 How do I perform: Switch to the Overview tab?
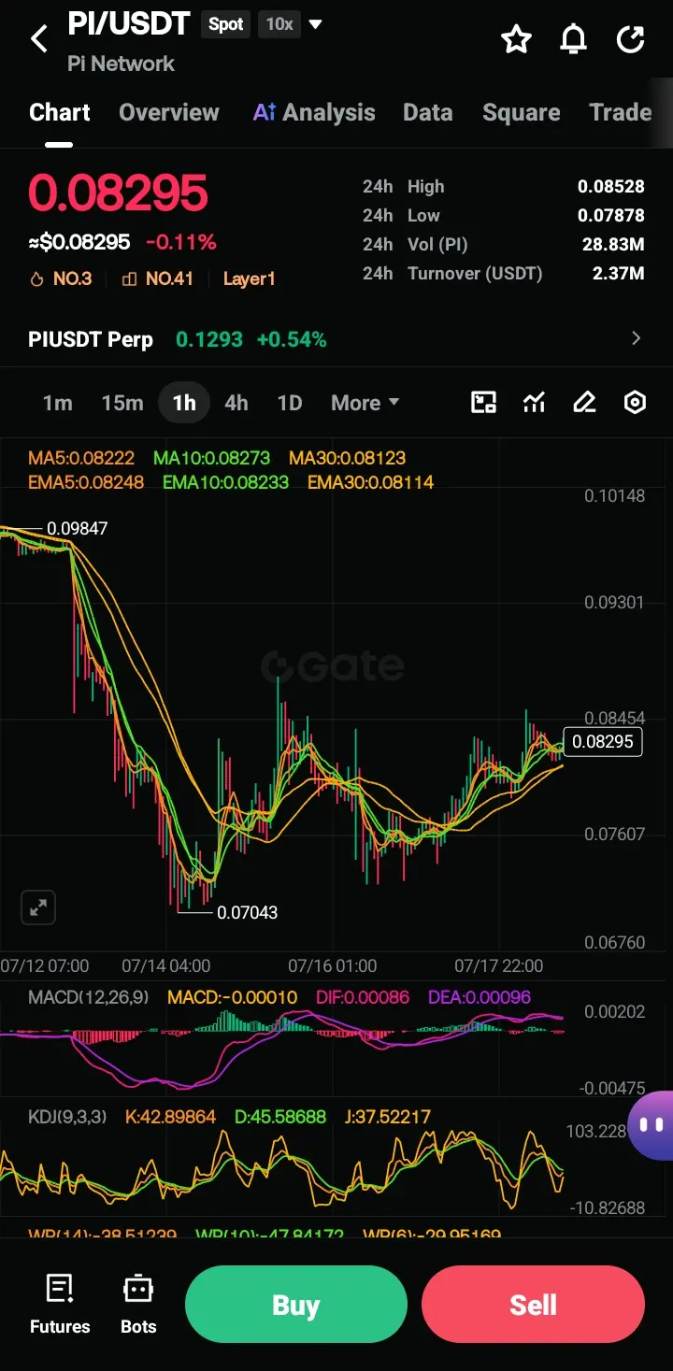pyautogui.click(x=169, y=112)
